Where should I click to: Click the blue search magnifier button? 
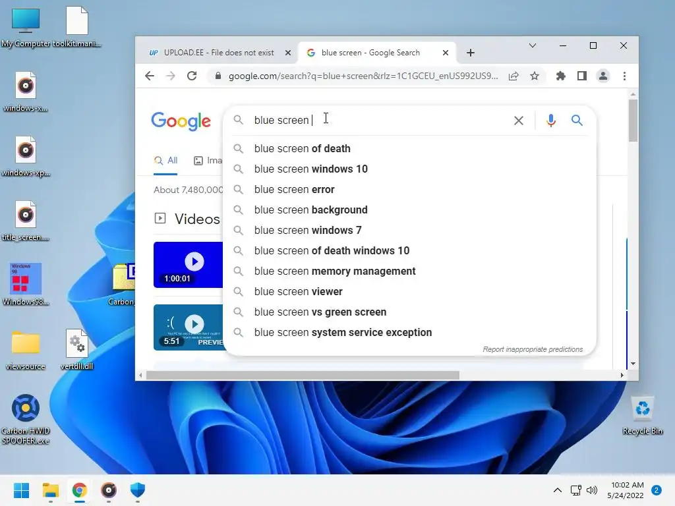click(577, 121)
